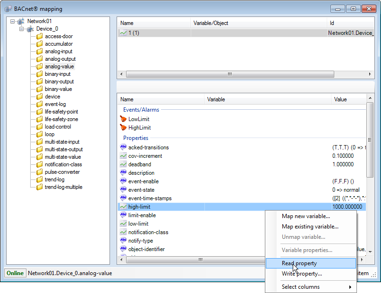381x293 pixels.
Task: Select the trend-log-multiple folder icon
Action: coord(40,187)
